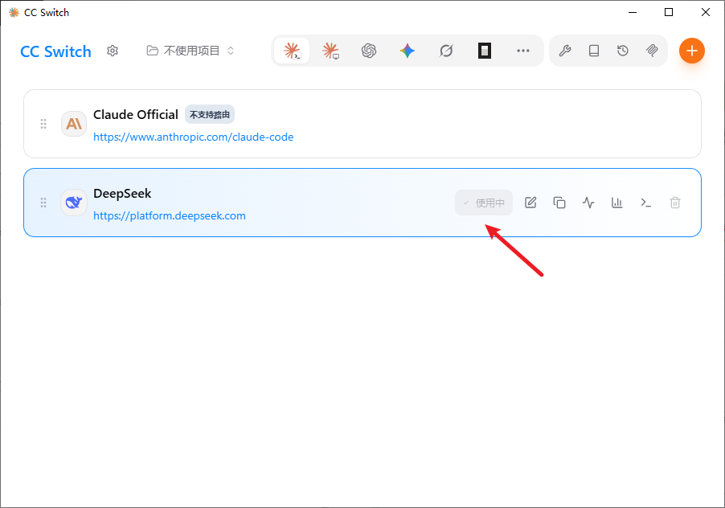Screen dimensions: 725x508
Task: Duplicate the DeepSeek provider
Action: [559, 203]
